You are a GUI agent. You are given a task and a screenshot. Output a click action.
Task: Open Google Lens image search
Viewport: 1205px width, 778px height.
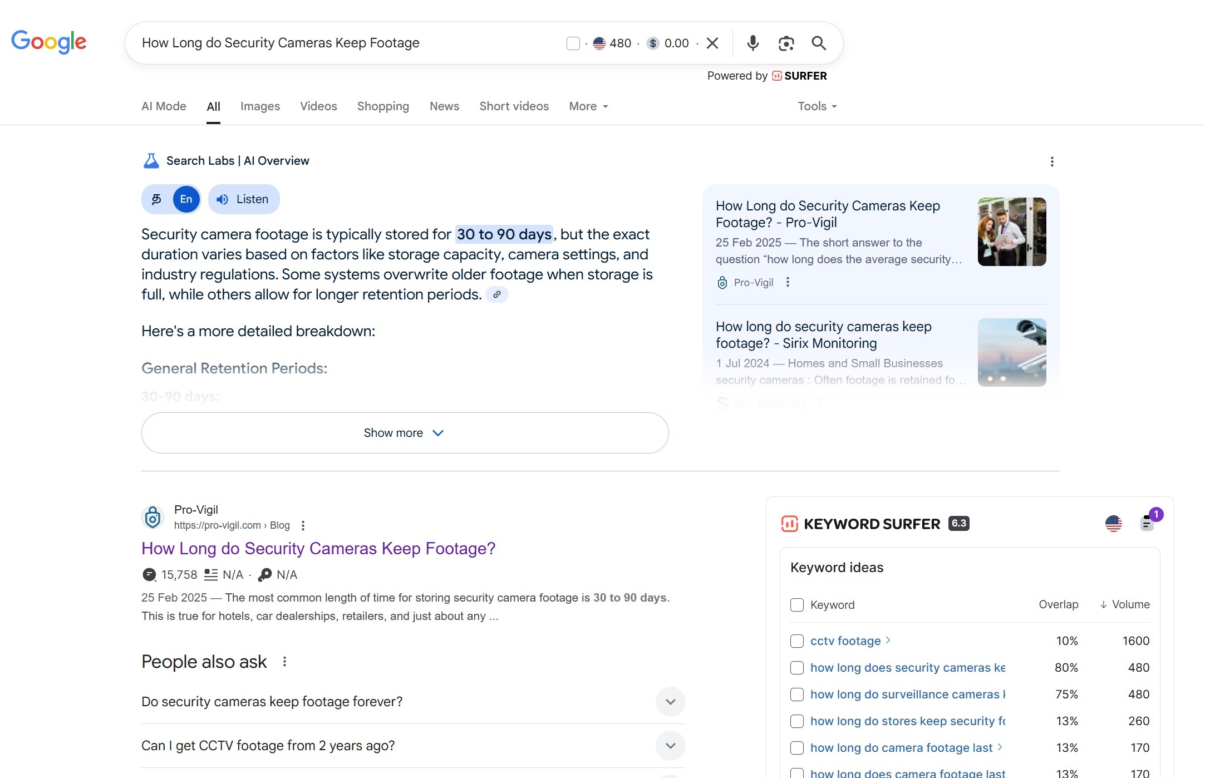tap(786, 43)
